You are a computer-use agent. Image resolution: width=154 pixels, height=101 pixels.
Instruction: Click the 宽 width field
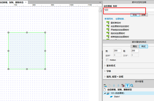pos(117,51)
